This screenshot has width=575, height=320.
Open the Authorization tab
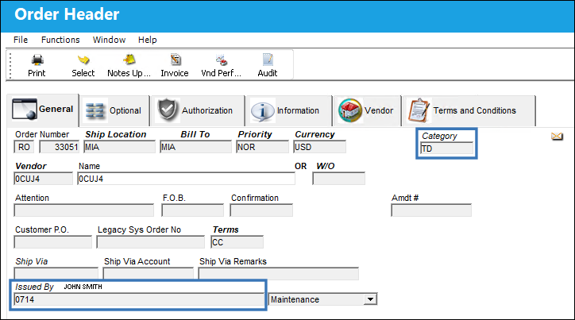click(x=198, y=110)
